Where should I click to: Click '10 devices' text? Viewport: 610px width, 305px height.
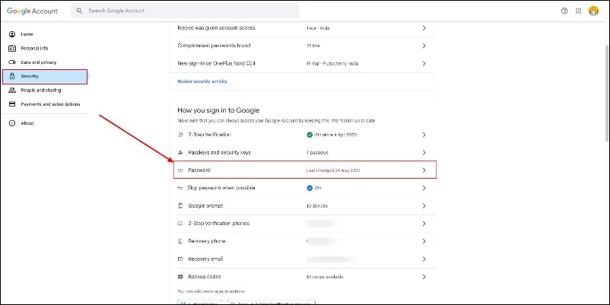click(x=316, y=206)
